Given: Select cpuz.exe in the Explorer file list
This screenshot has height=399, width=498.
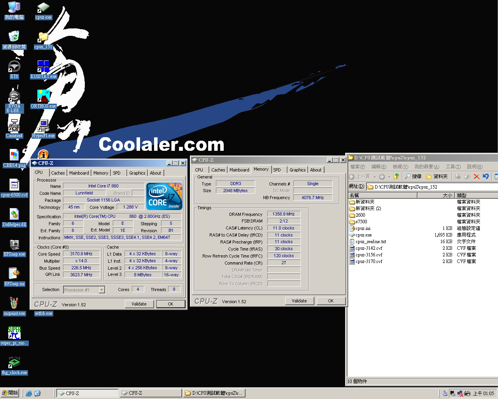Looking at the screenshot, I should click(x=361, y=235).
